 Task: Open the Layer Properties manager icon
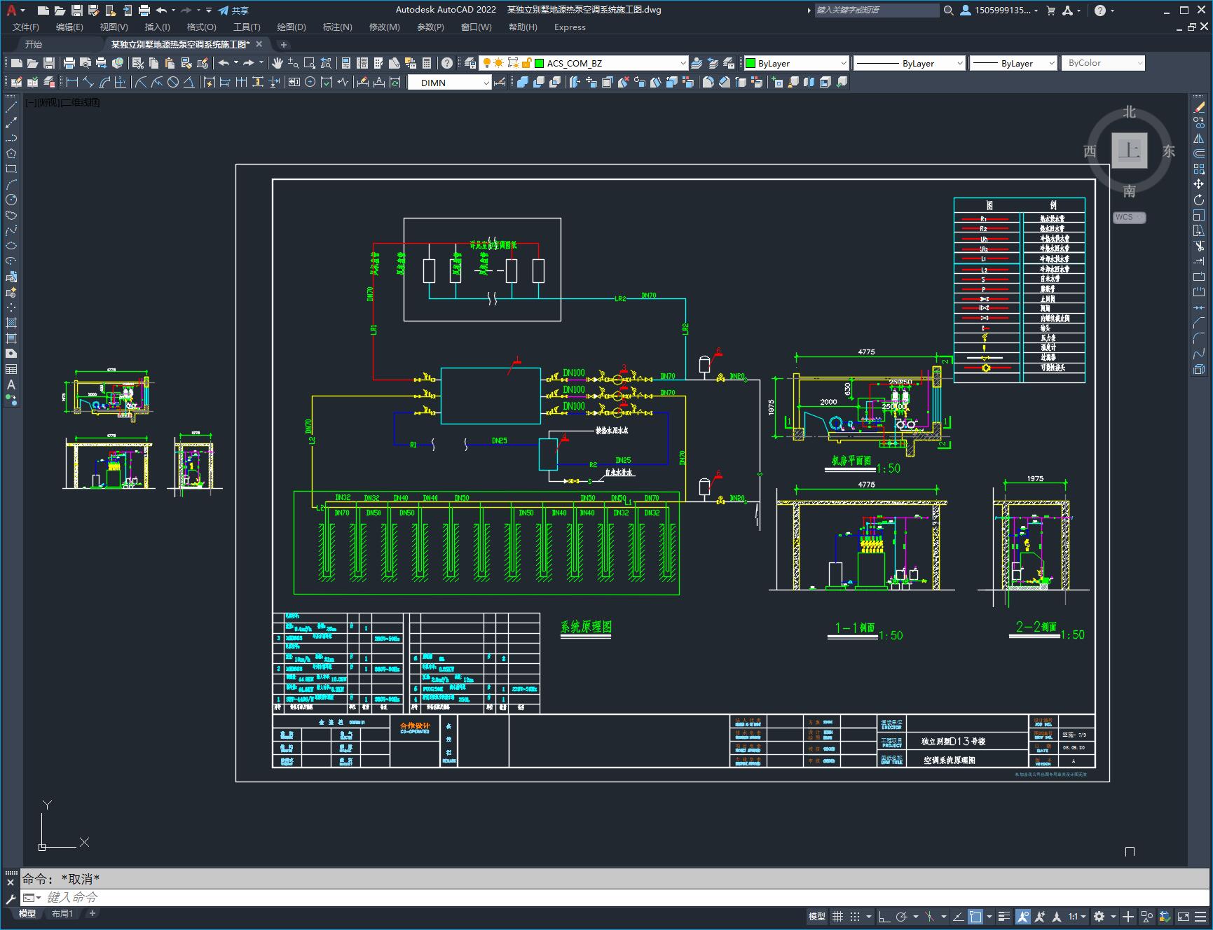pos(470,63)
